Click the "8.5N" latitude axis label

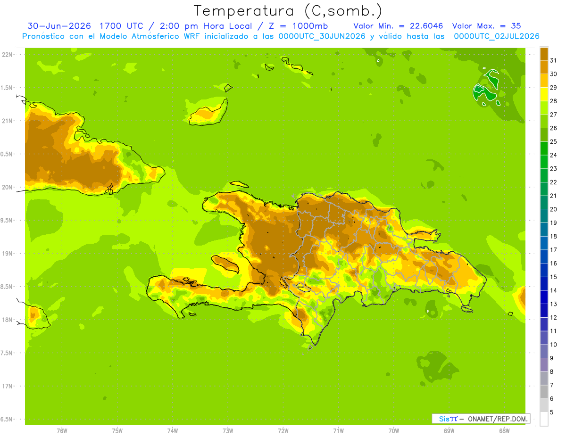click(7, 287)
